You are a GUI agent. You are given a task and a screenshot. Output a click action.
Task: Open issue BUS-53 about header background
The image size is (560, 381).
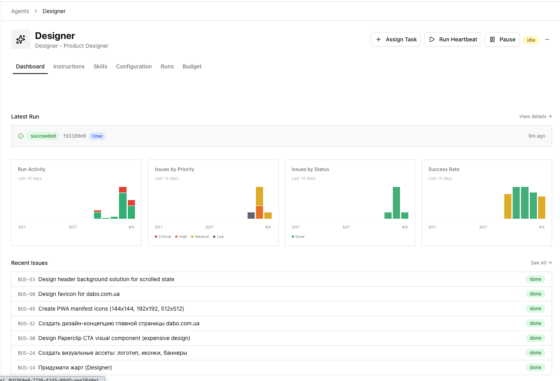(x=106, y=279)
